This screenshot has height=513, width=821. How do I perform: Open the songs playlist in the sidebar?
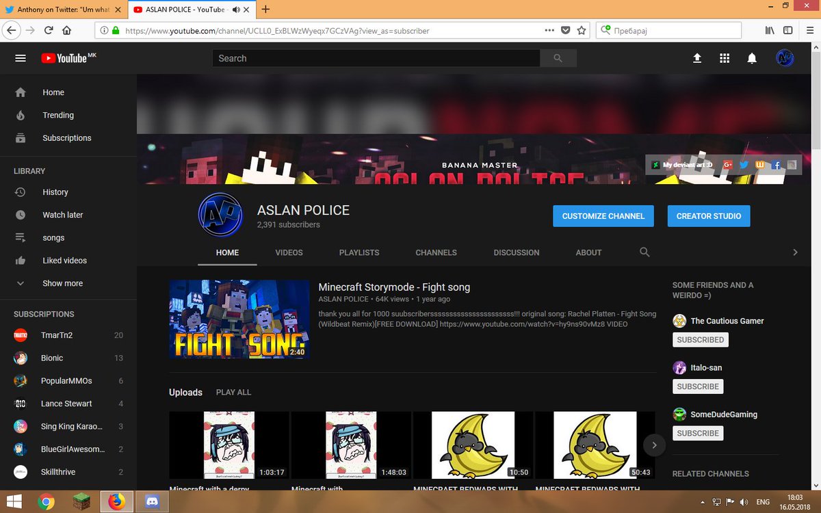click(x=68, y=237)
